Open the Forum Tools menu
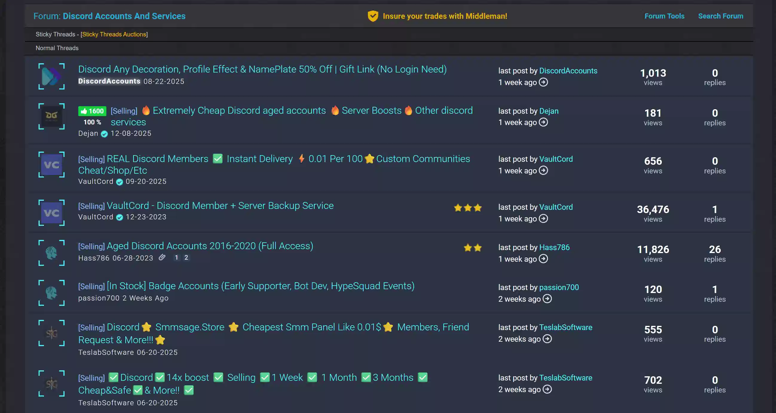Viewport: 776px width, 413px height. pos(664,16)
